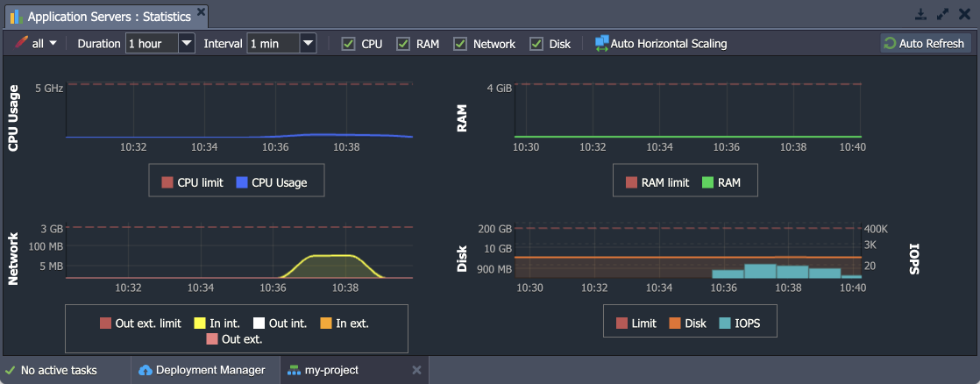Click the blue CPU Usage legend swatch
980x384 pixels.
(241, 183)
